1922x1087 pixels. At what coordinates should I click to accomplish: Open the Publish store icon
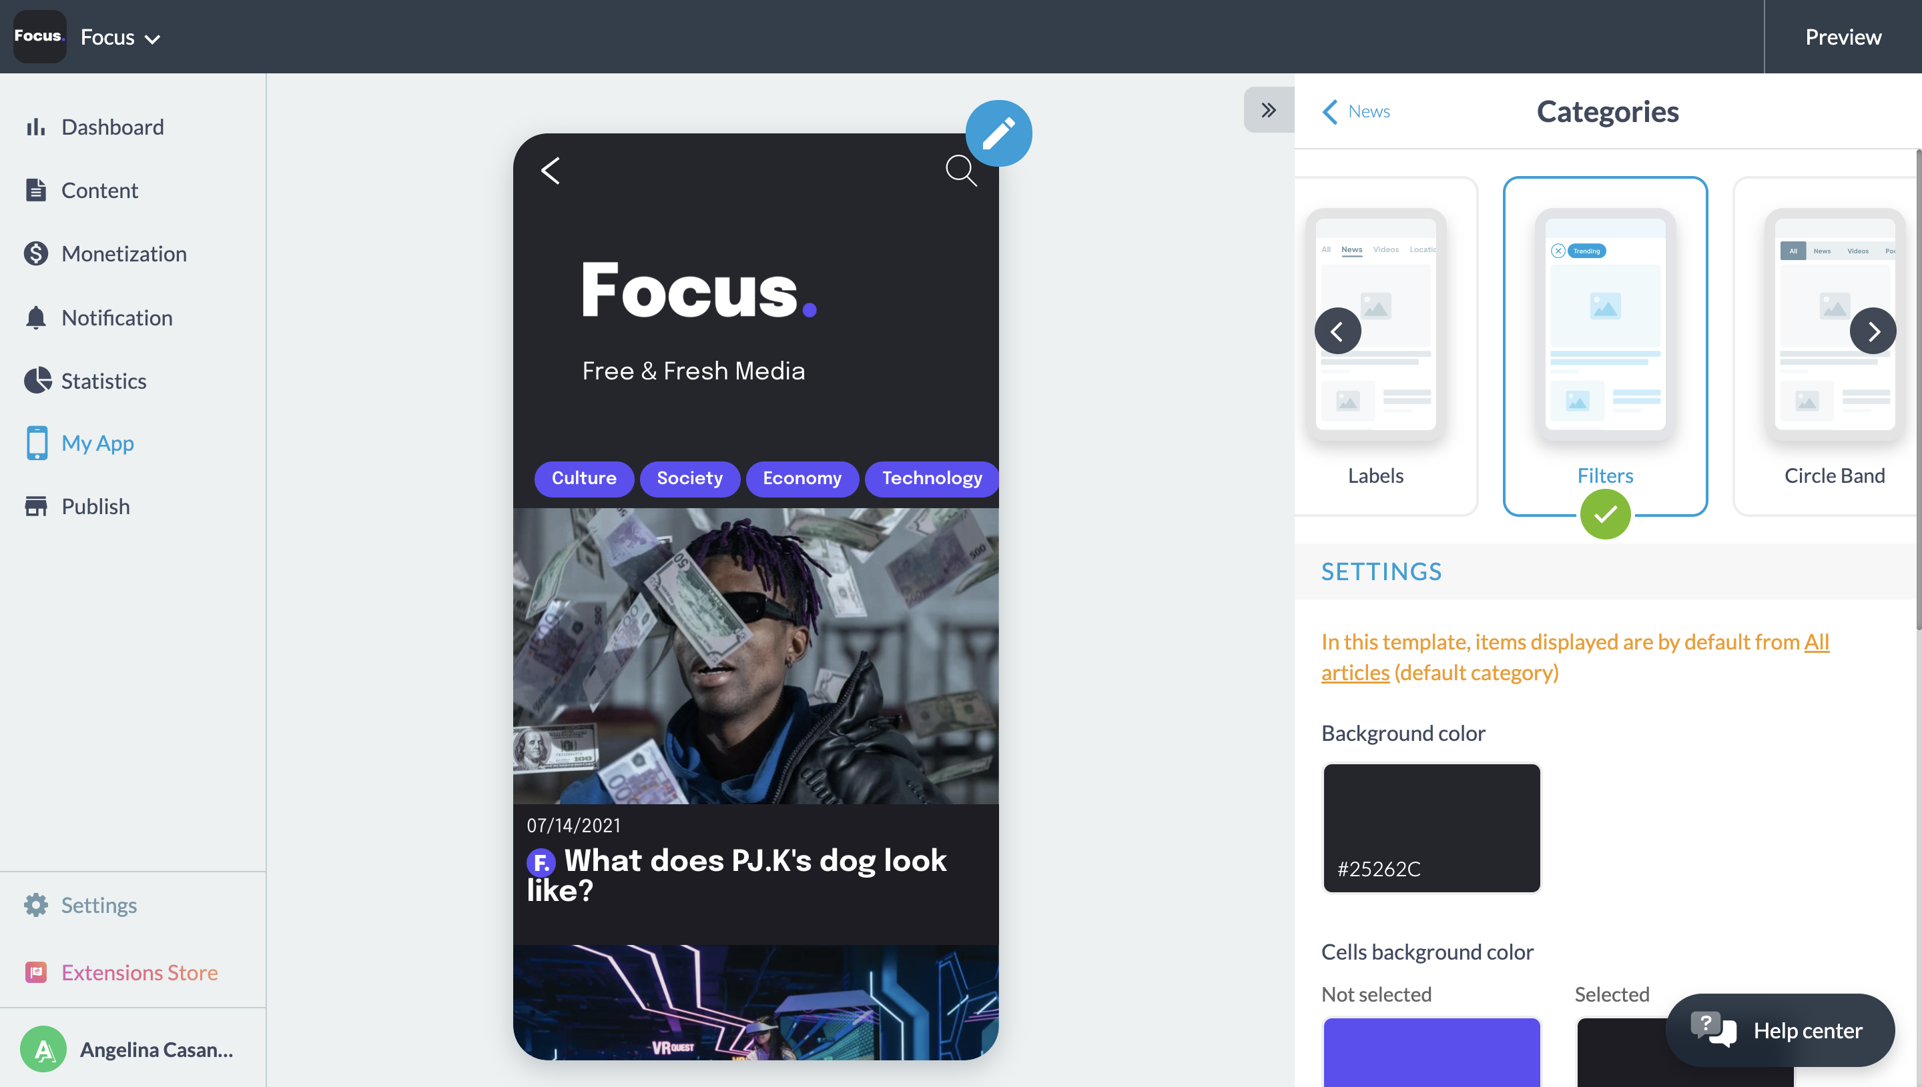35,506
